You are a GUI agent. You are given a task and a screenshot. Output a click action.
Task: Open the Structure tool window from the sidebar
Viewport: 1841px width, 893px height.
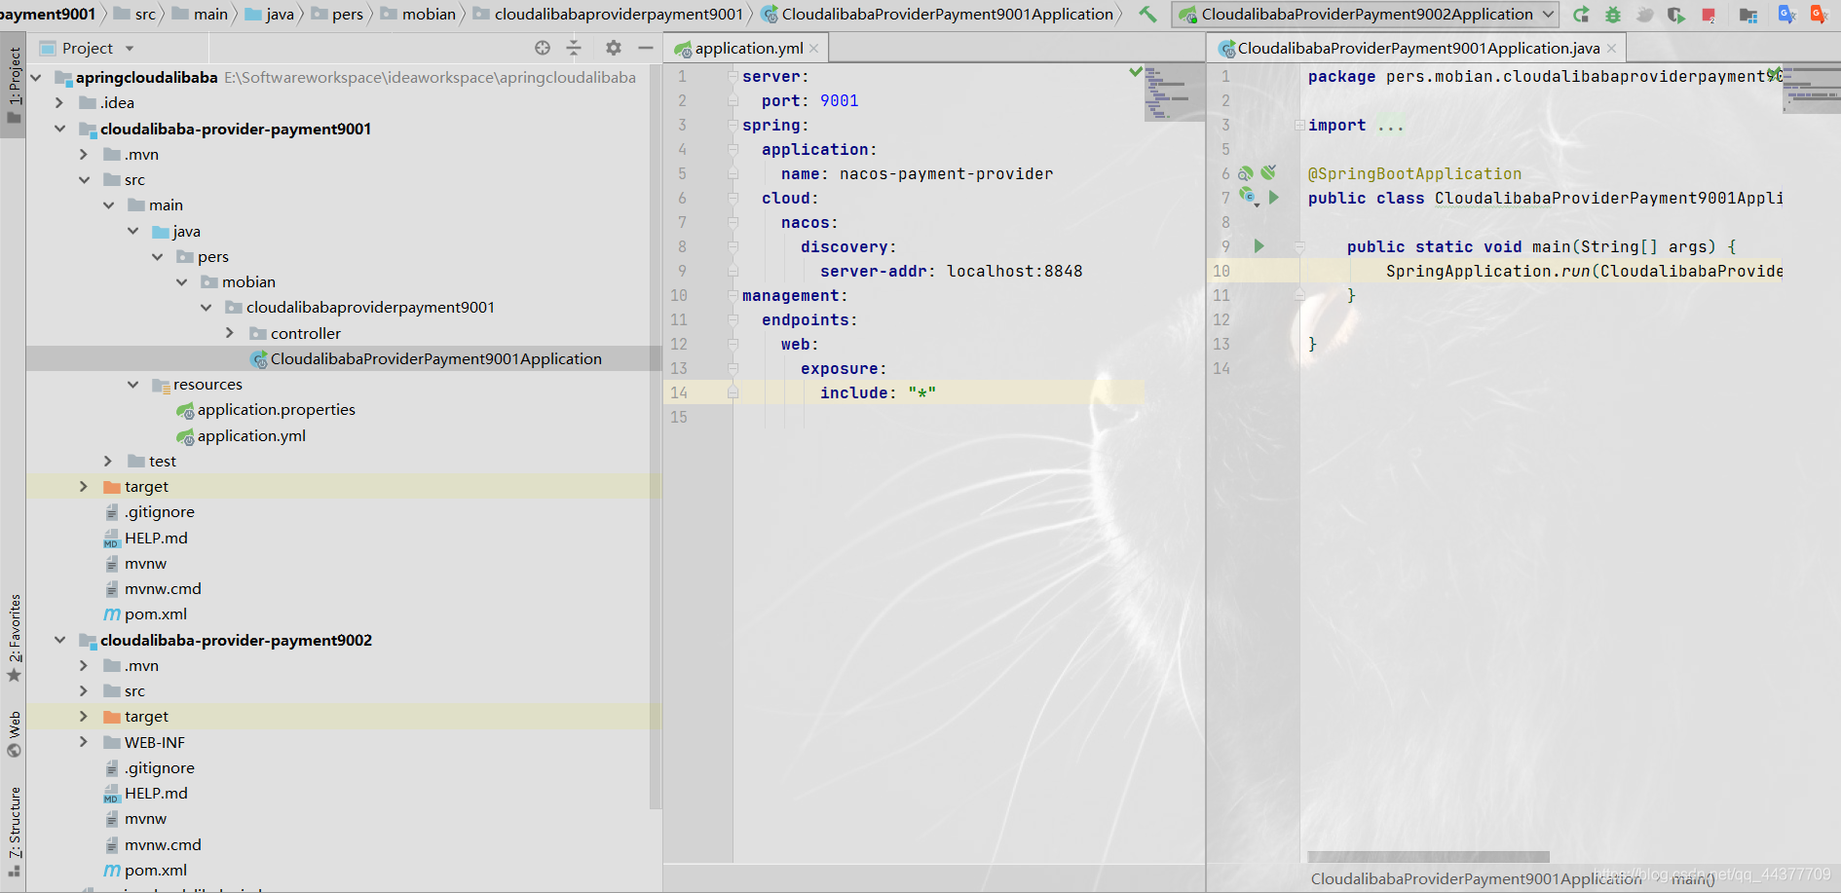[x=14, y=831]
